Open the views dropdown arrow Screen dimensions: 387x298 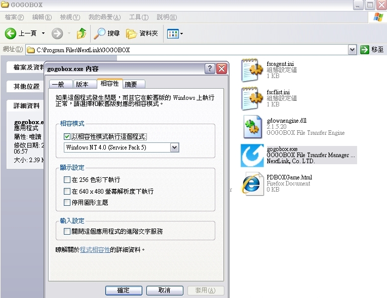pos(182,33)
